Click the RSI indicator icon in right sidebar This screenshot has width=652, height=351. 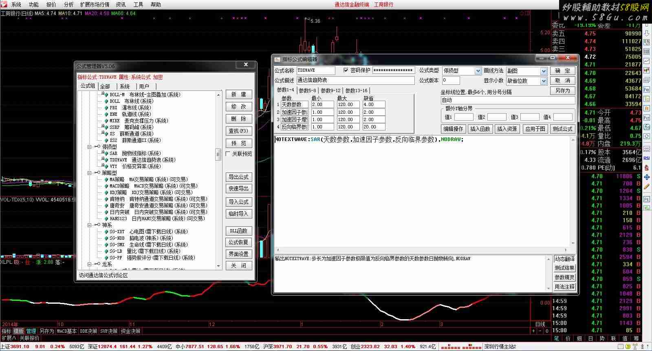(646, 158)
